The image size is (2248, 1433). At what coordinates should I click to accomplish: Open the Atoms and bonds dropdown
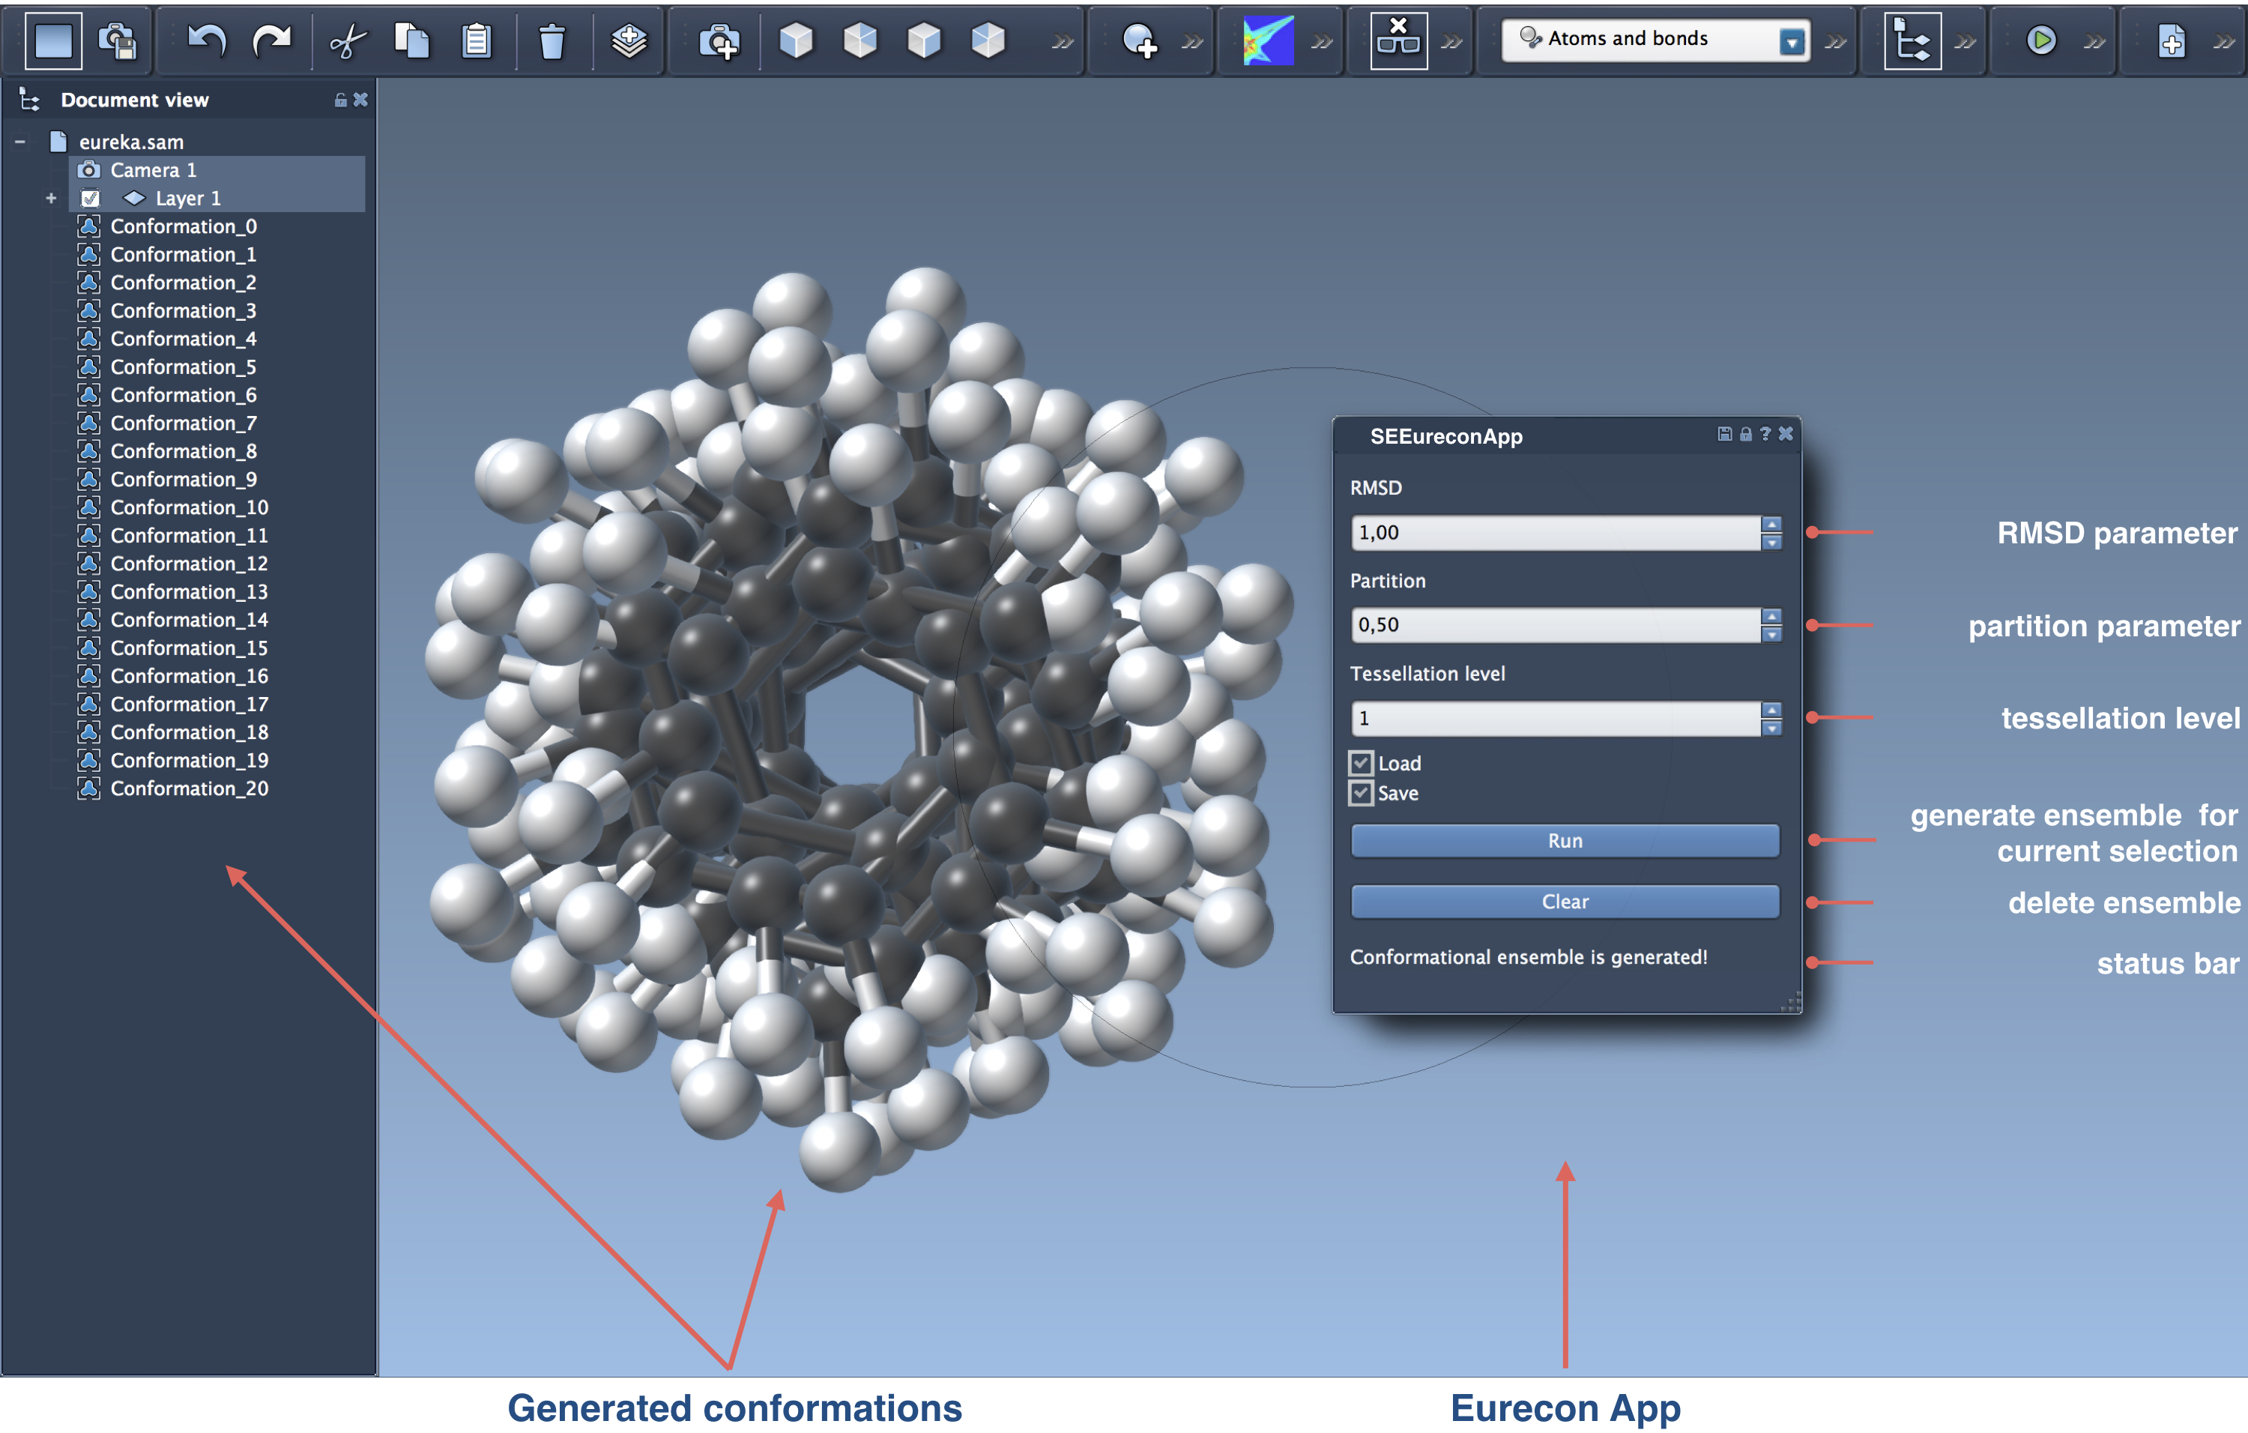[x=1791, y=41]
